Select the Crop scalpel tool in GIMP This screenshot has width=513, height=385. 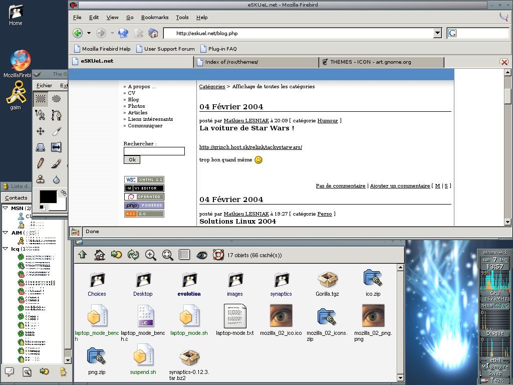coord(56,131)
